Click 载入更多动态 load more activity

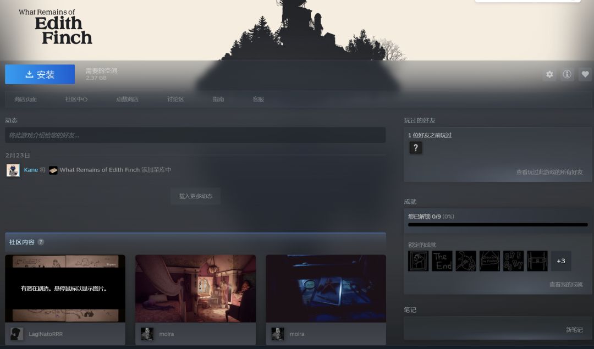(x=195, y=196)
